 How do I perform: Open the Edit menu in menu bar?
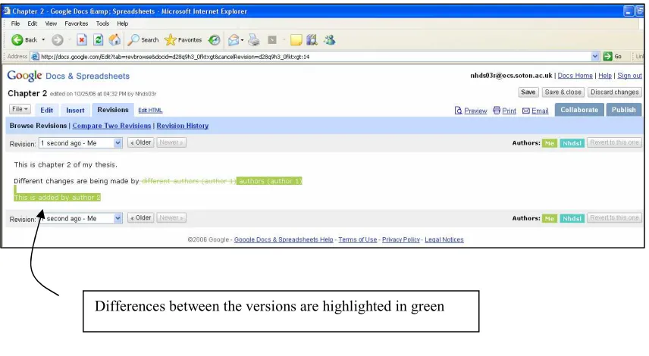click(x=33, y=23)
